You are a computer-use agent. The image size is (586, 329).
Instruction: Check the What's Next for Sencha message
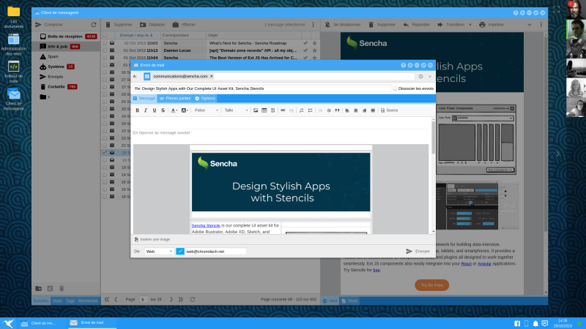[x=105, y=43]
